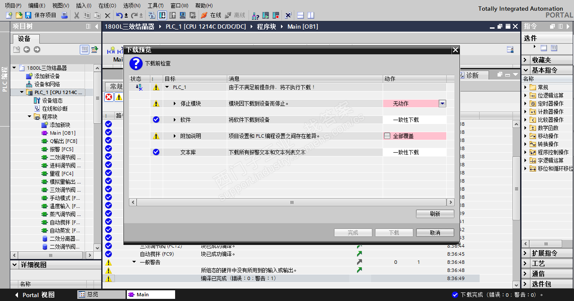Click the New project toolbar icon

9,15
